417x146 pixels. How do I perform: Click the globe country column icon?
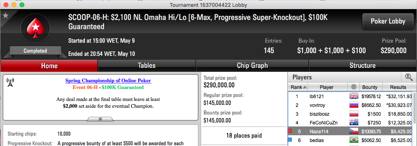pos(354,87)
